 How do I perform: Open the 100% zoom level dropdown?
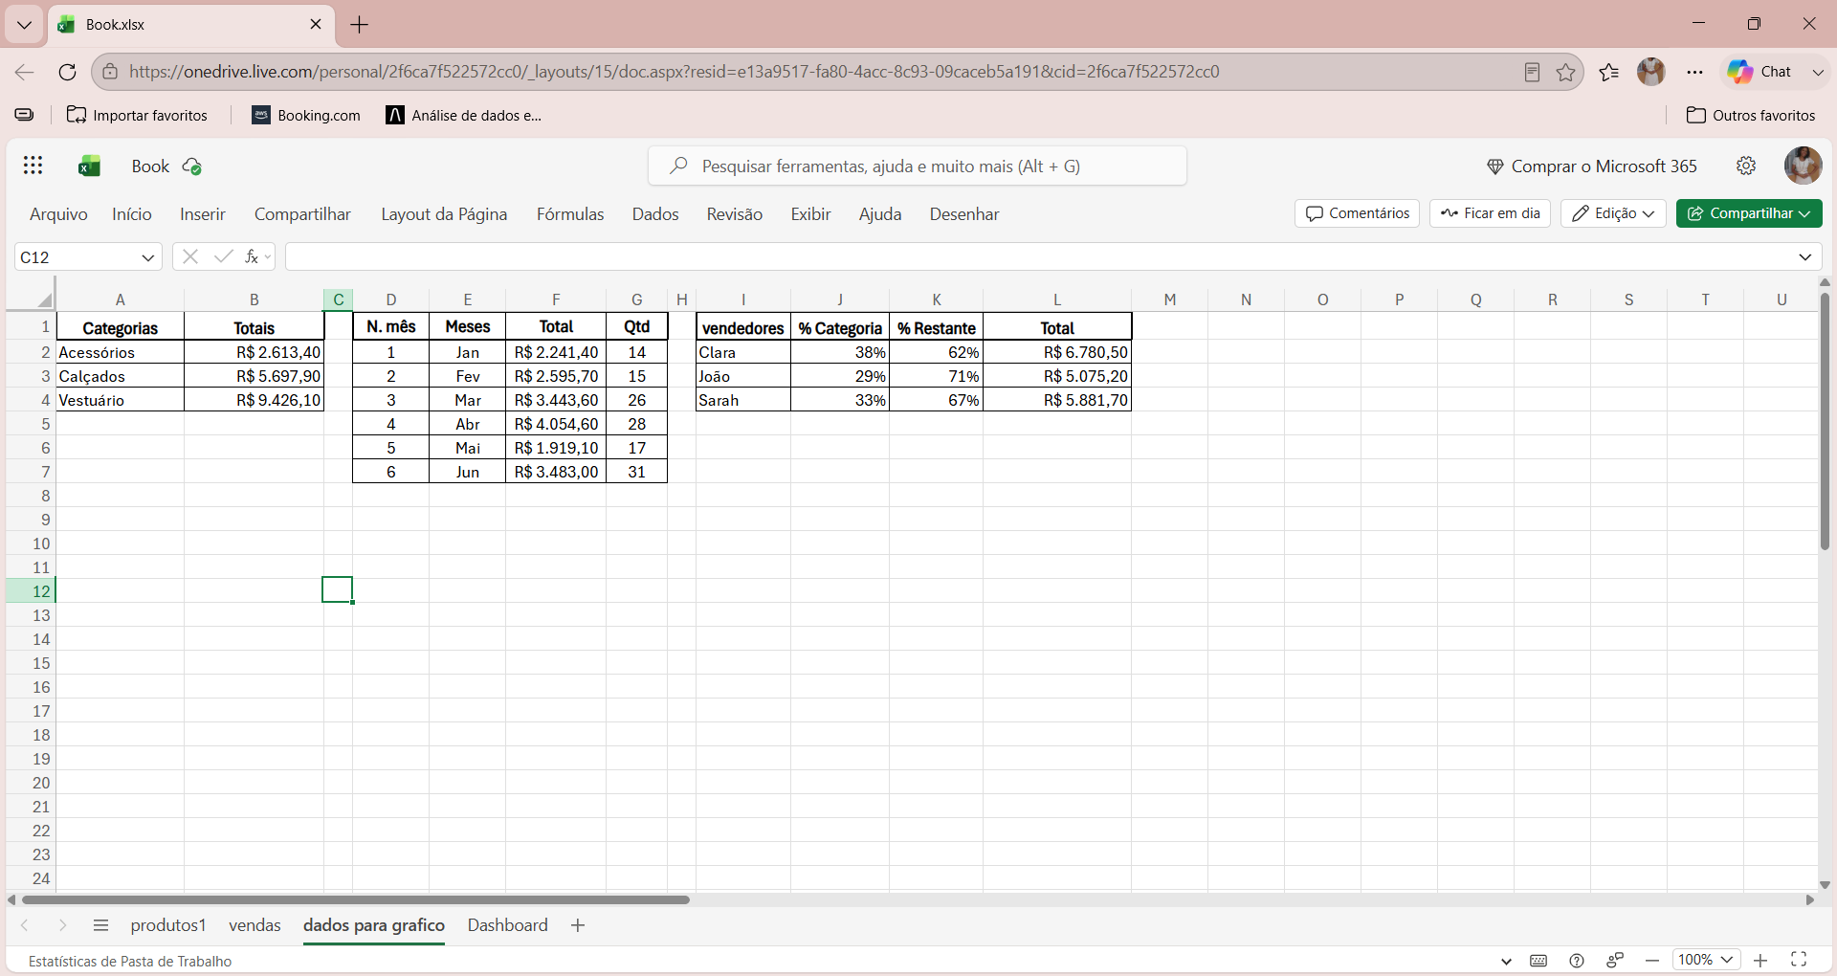pos(1706,960)
